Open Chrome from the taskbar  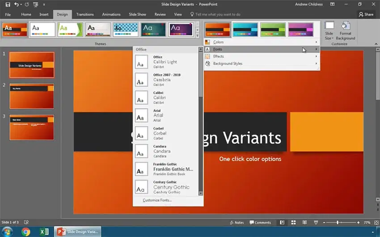coord(25,232)
